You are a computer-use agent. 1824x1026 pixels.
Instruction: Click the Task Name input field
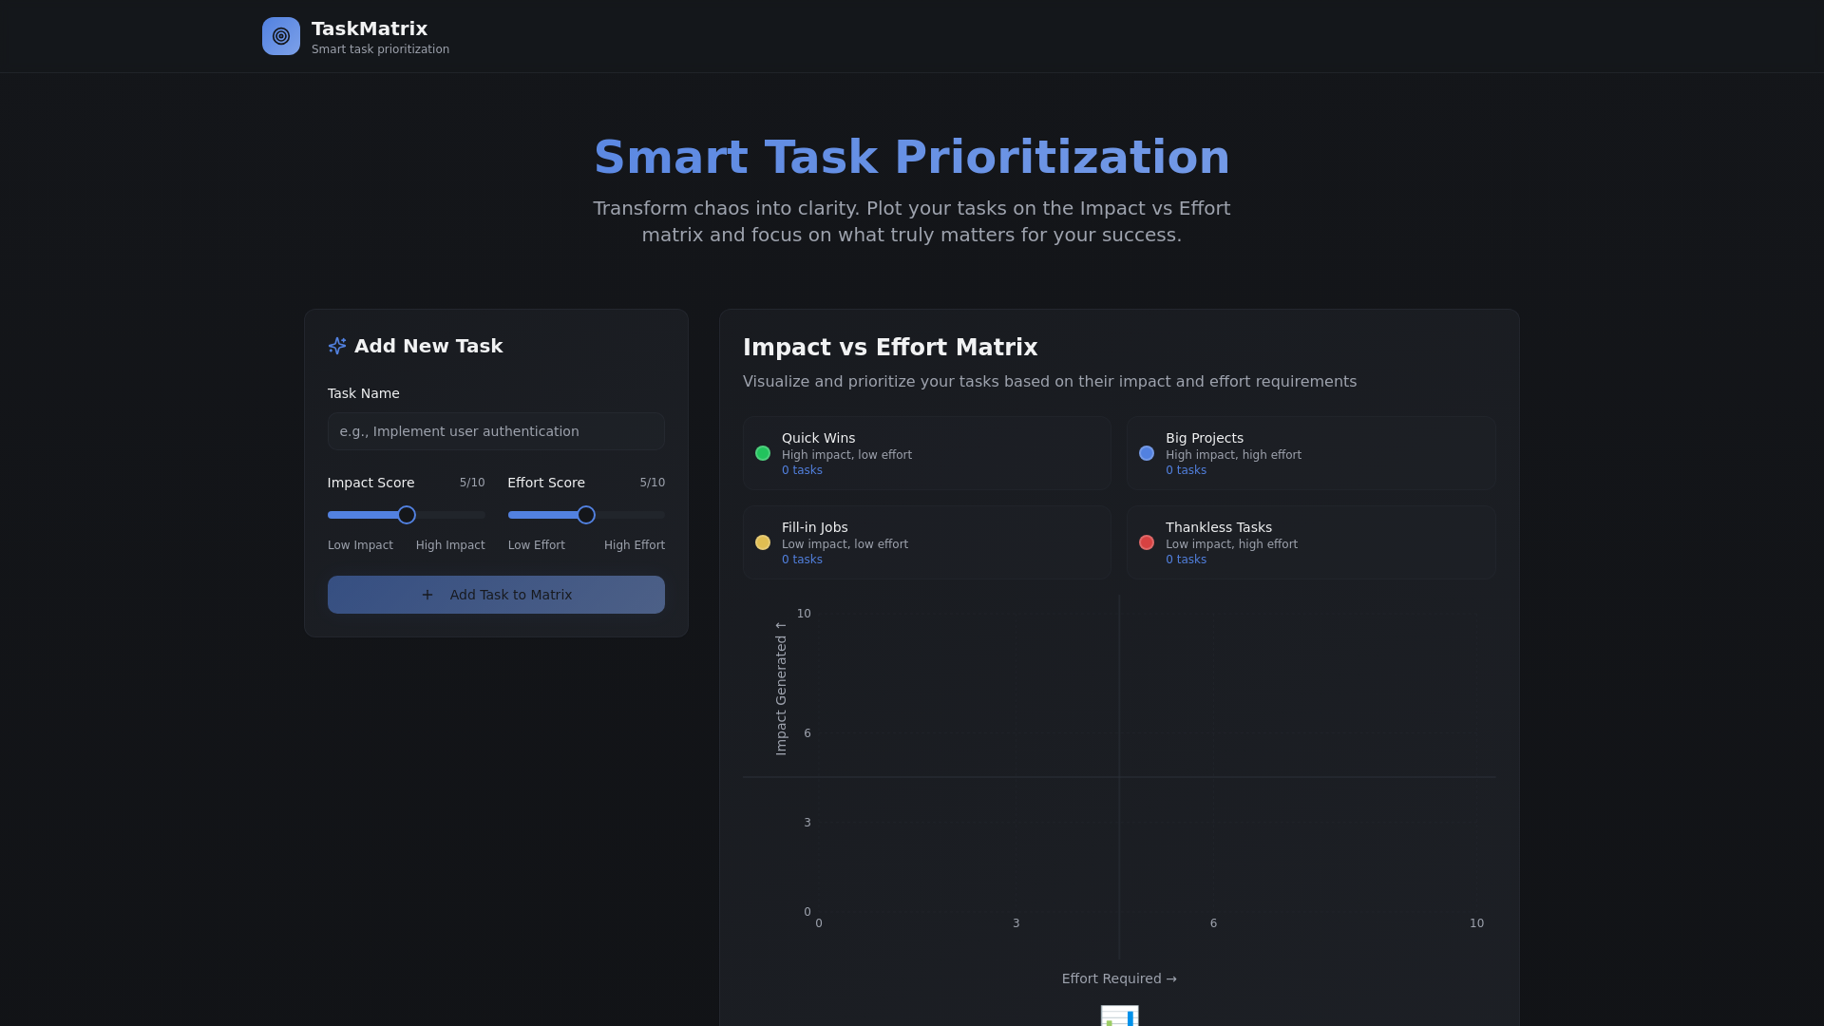pos(495,431)
